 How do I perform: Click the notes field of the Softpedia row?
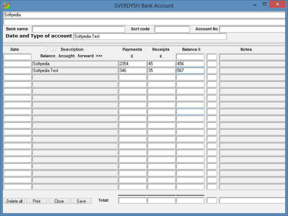point(253,64)
